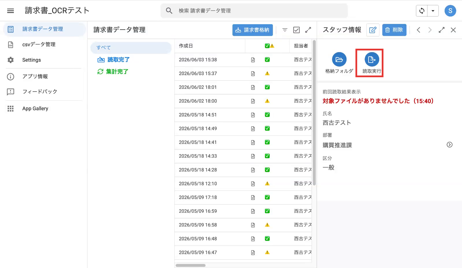Screen dimensions: 462x268
Task: Click the name value 西古テスト
Action: (337, 123)
